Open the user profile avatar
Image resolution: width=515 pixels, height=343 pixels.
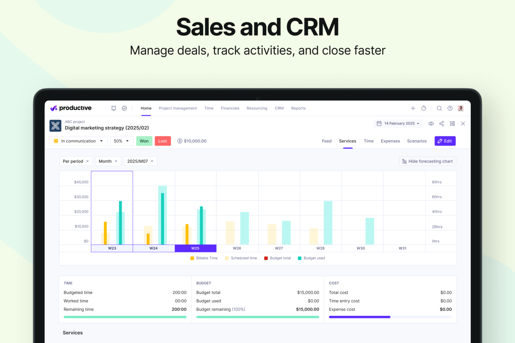(x=461, y=108)
